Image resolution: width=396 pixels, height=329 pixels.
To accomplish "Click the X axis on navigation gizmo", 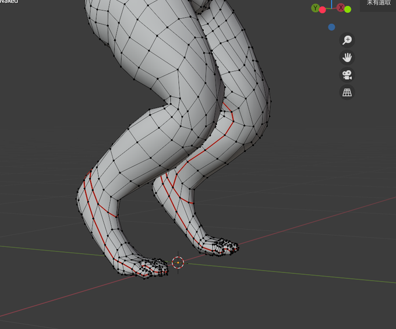I will click(341, 8).
